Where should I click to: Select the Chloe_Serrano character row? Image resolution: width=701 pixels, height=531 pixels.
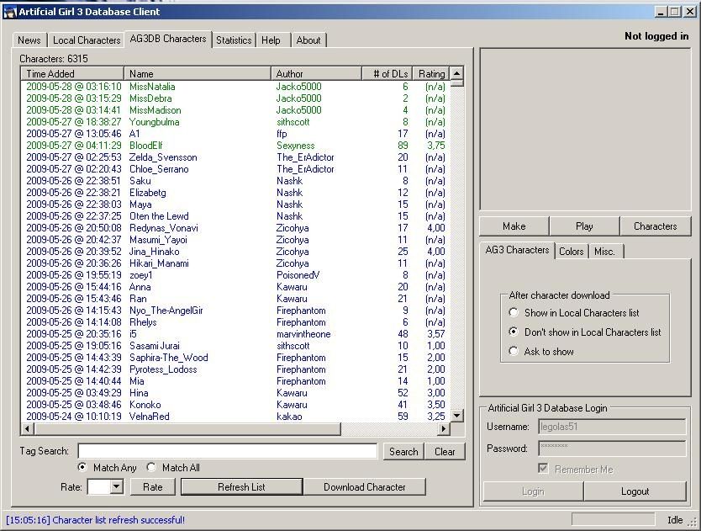(x=235, y=169)
